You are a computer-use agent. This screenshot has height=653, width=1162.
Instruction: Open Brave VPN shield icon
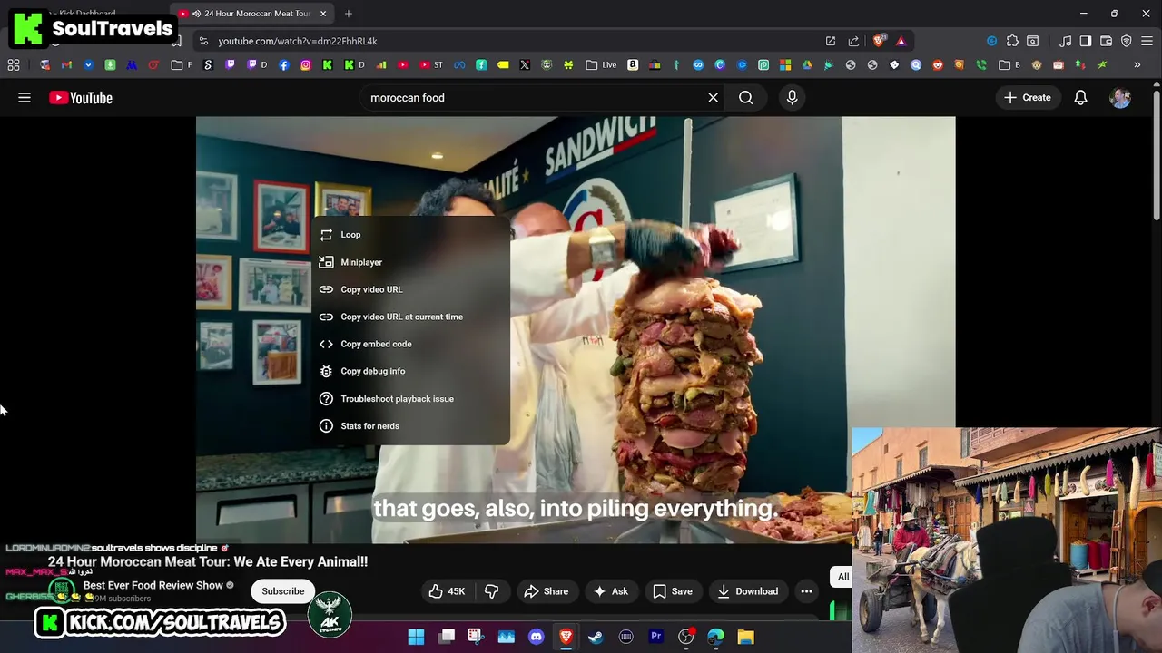[x=1127, y=41]
